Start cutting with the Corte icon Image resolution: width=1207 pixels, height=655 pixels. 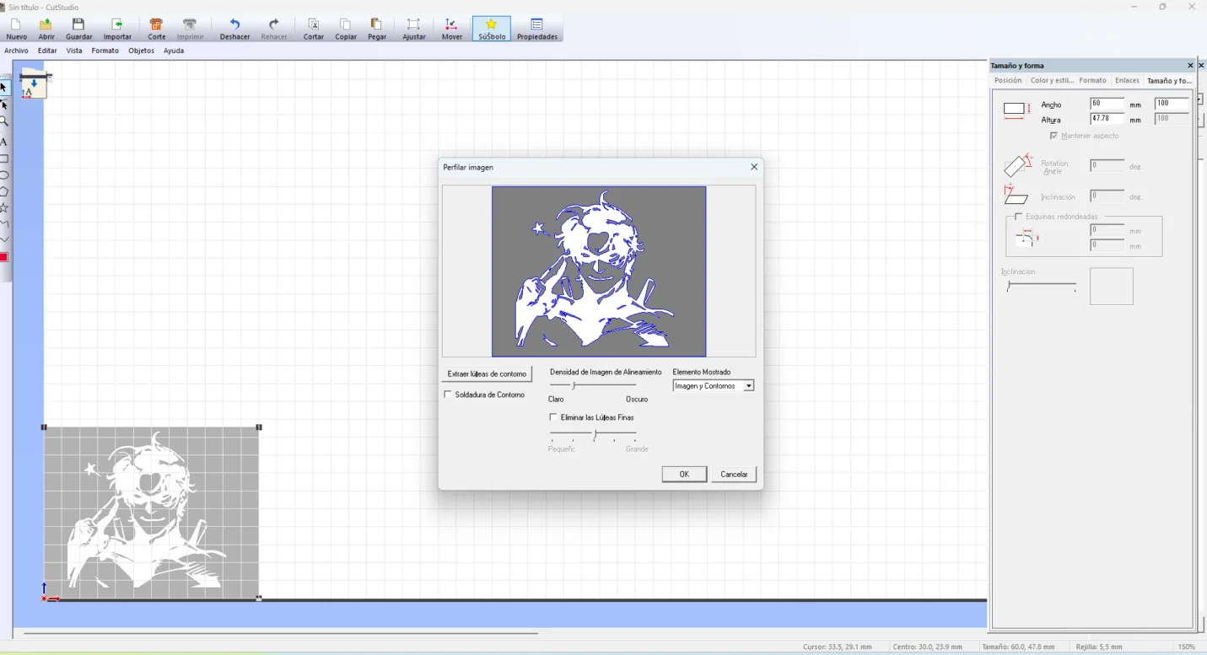click(157, 29)
